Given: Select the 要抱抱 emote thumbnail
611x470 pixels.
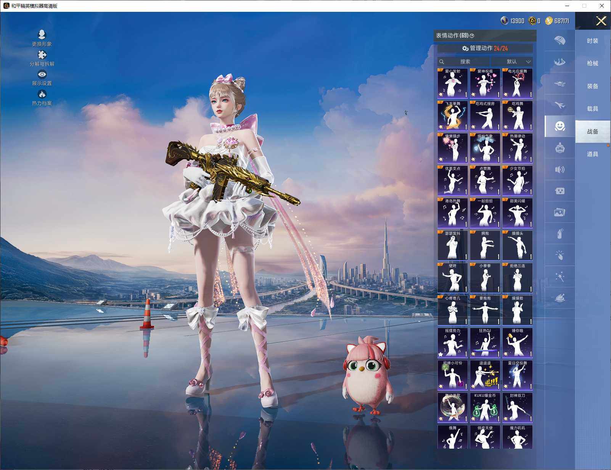Looking at the screenshot, I should (485, 311).
